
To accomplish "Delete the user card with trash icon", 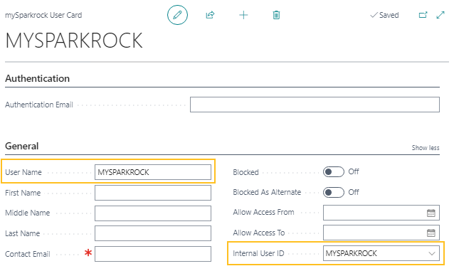I will (276, 15).
